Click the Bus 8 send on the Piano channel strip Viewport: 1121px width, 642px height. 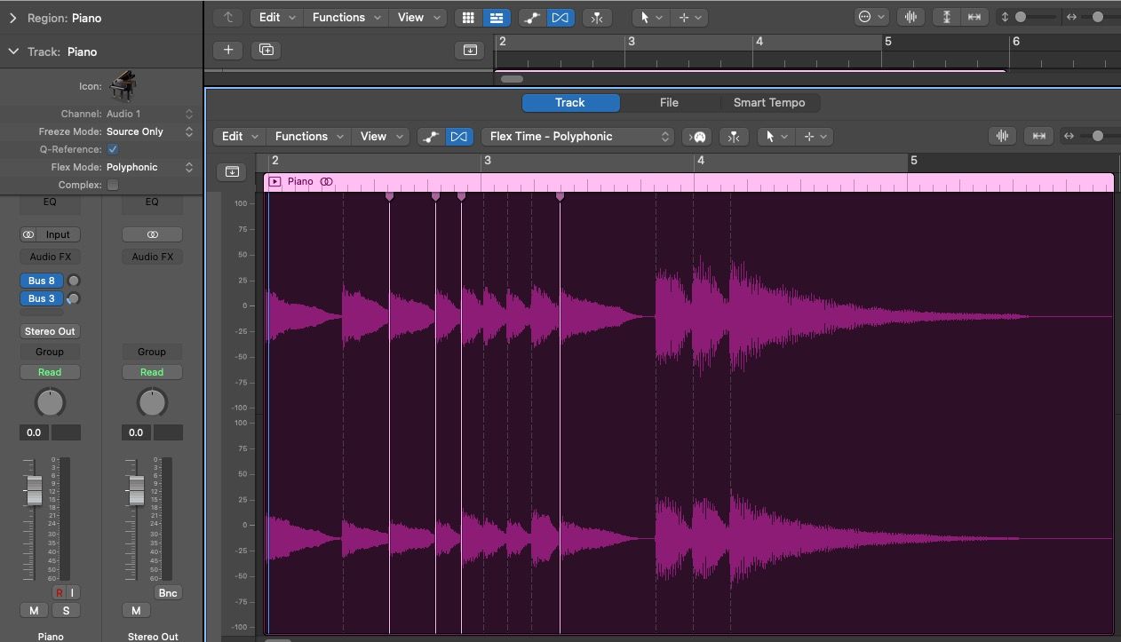(41, 280)
